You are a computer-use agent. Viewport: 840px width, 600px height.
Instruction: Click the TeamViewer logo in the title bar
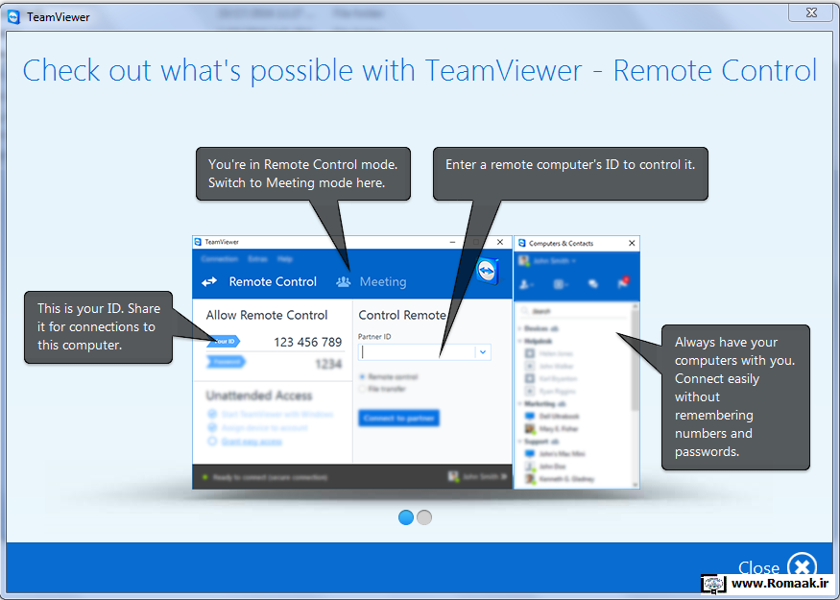pyautogui.click(x=14, y=17)
